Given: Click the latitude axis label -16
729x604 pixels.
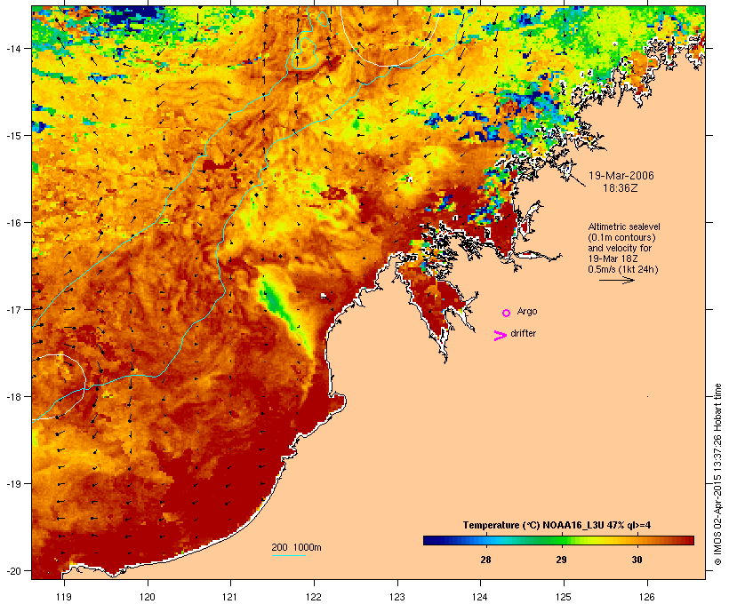Looking at the screenshot, I should tap(13, 223).
